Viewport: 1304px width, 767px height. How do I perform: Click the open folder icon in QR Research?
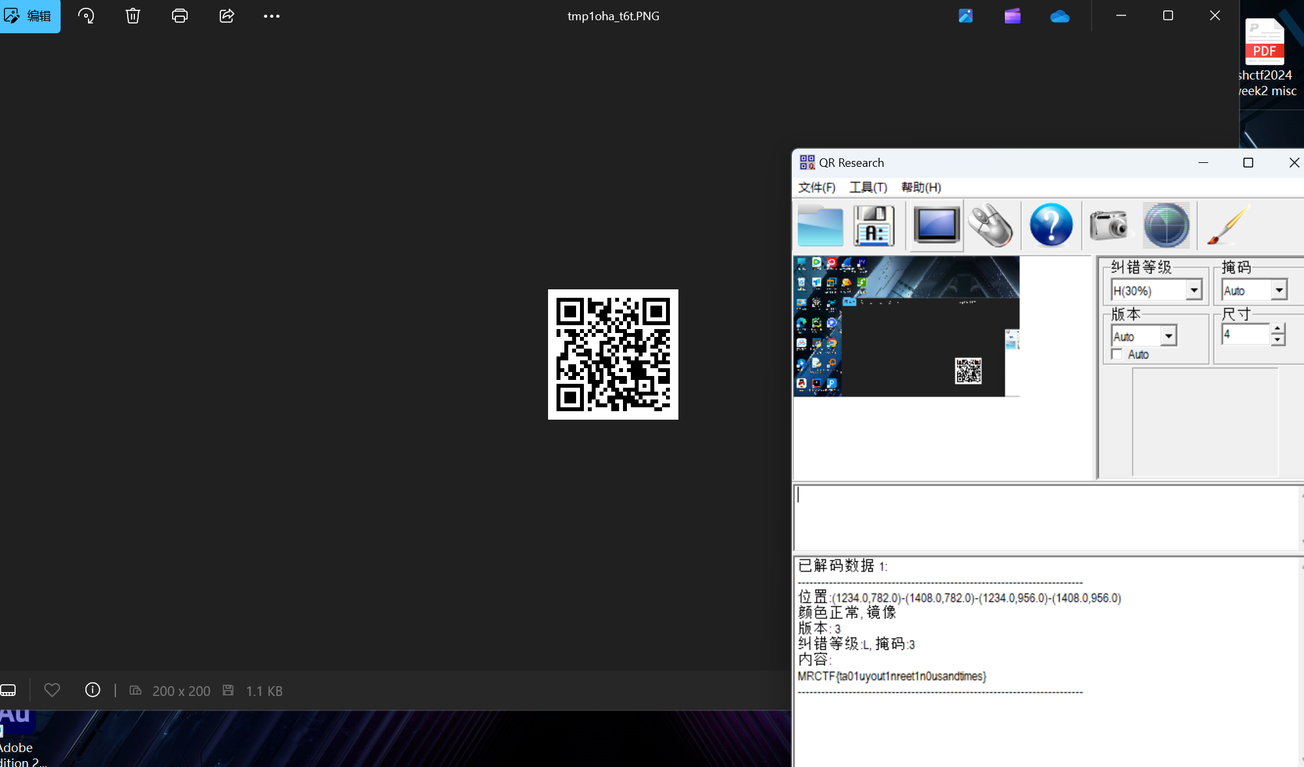820,225
